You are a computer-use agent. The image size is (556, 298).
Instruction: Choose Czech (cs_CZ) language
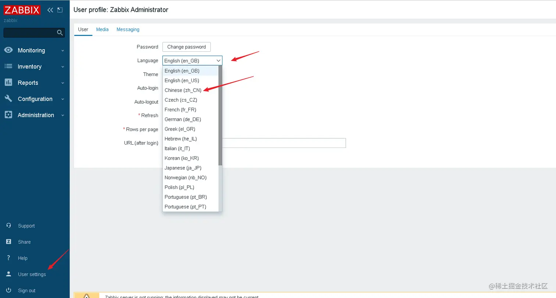(x=191, y=100)
